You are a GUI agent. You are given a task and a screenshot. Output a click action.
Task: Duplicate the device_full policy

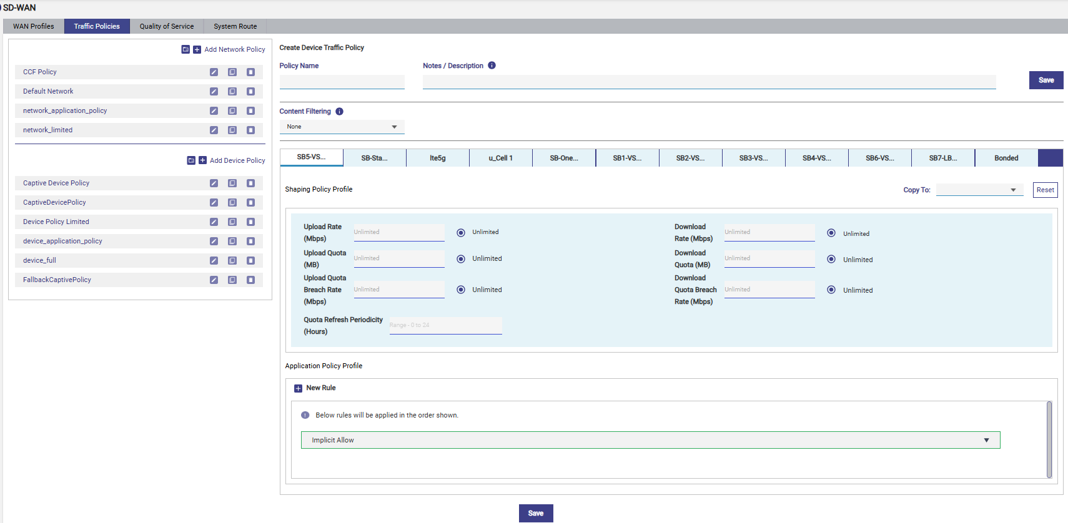coord(232,261)
